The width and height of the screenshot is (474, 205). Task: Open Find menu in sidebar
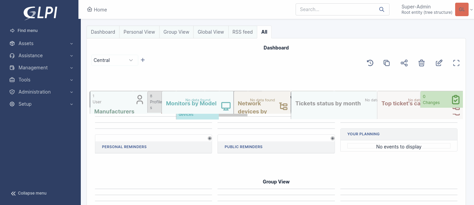click(24, 31)
